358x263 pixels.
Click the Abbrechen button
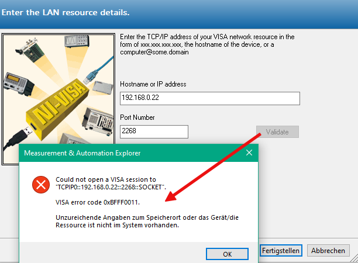tap(328, 251)
